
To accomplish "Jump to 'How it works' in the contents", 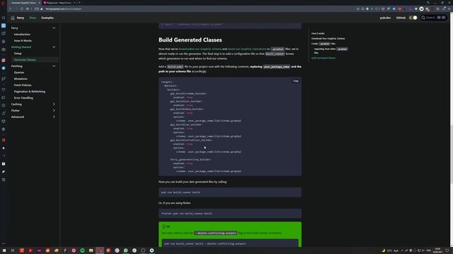I will point(318,33).
